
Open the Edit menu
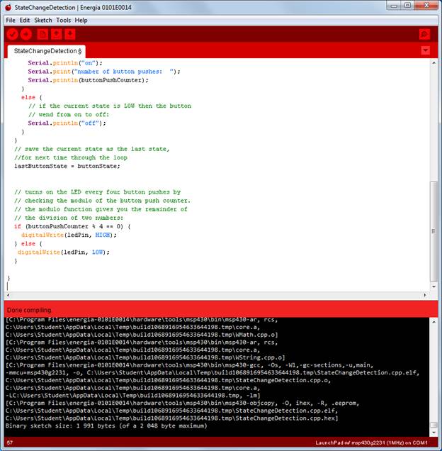[x=24, y=20]
